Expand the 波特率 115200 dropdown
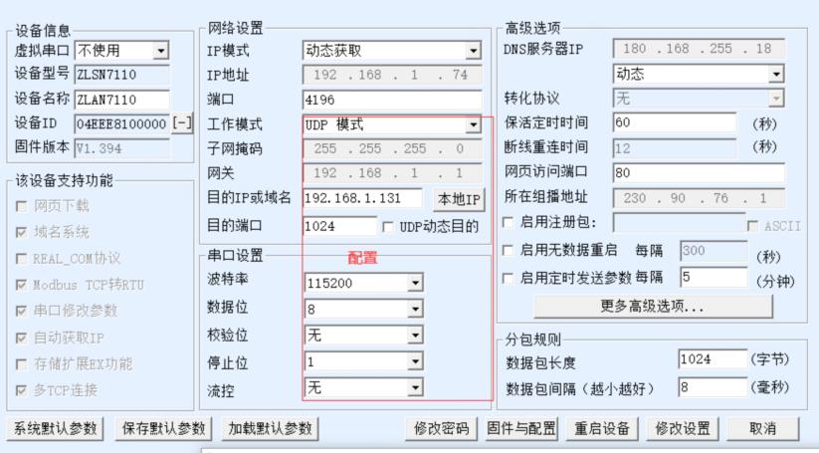The width and height of the screenshot is (819, 453). (416, 283)
